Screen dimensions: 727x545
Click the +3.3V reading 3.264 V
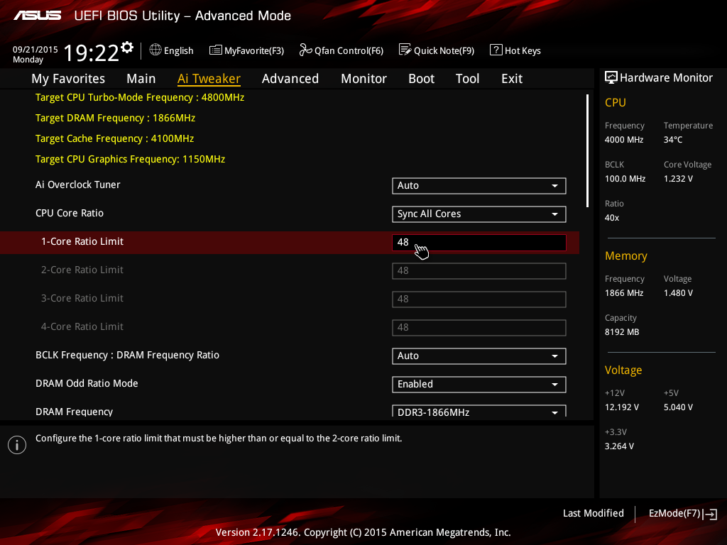(x=619, y=446)
